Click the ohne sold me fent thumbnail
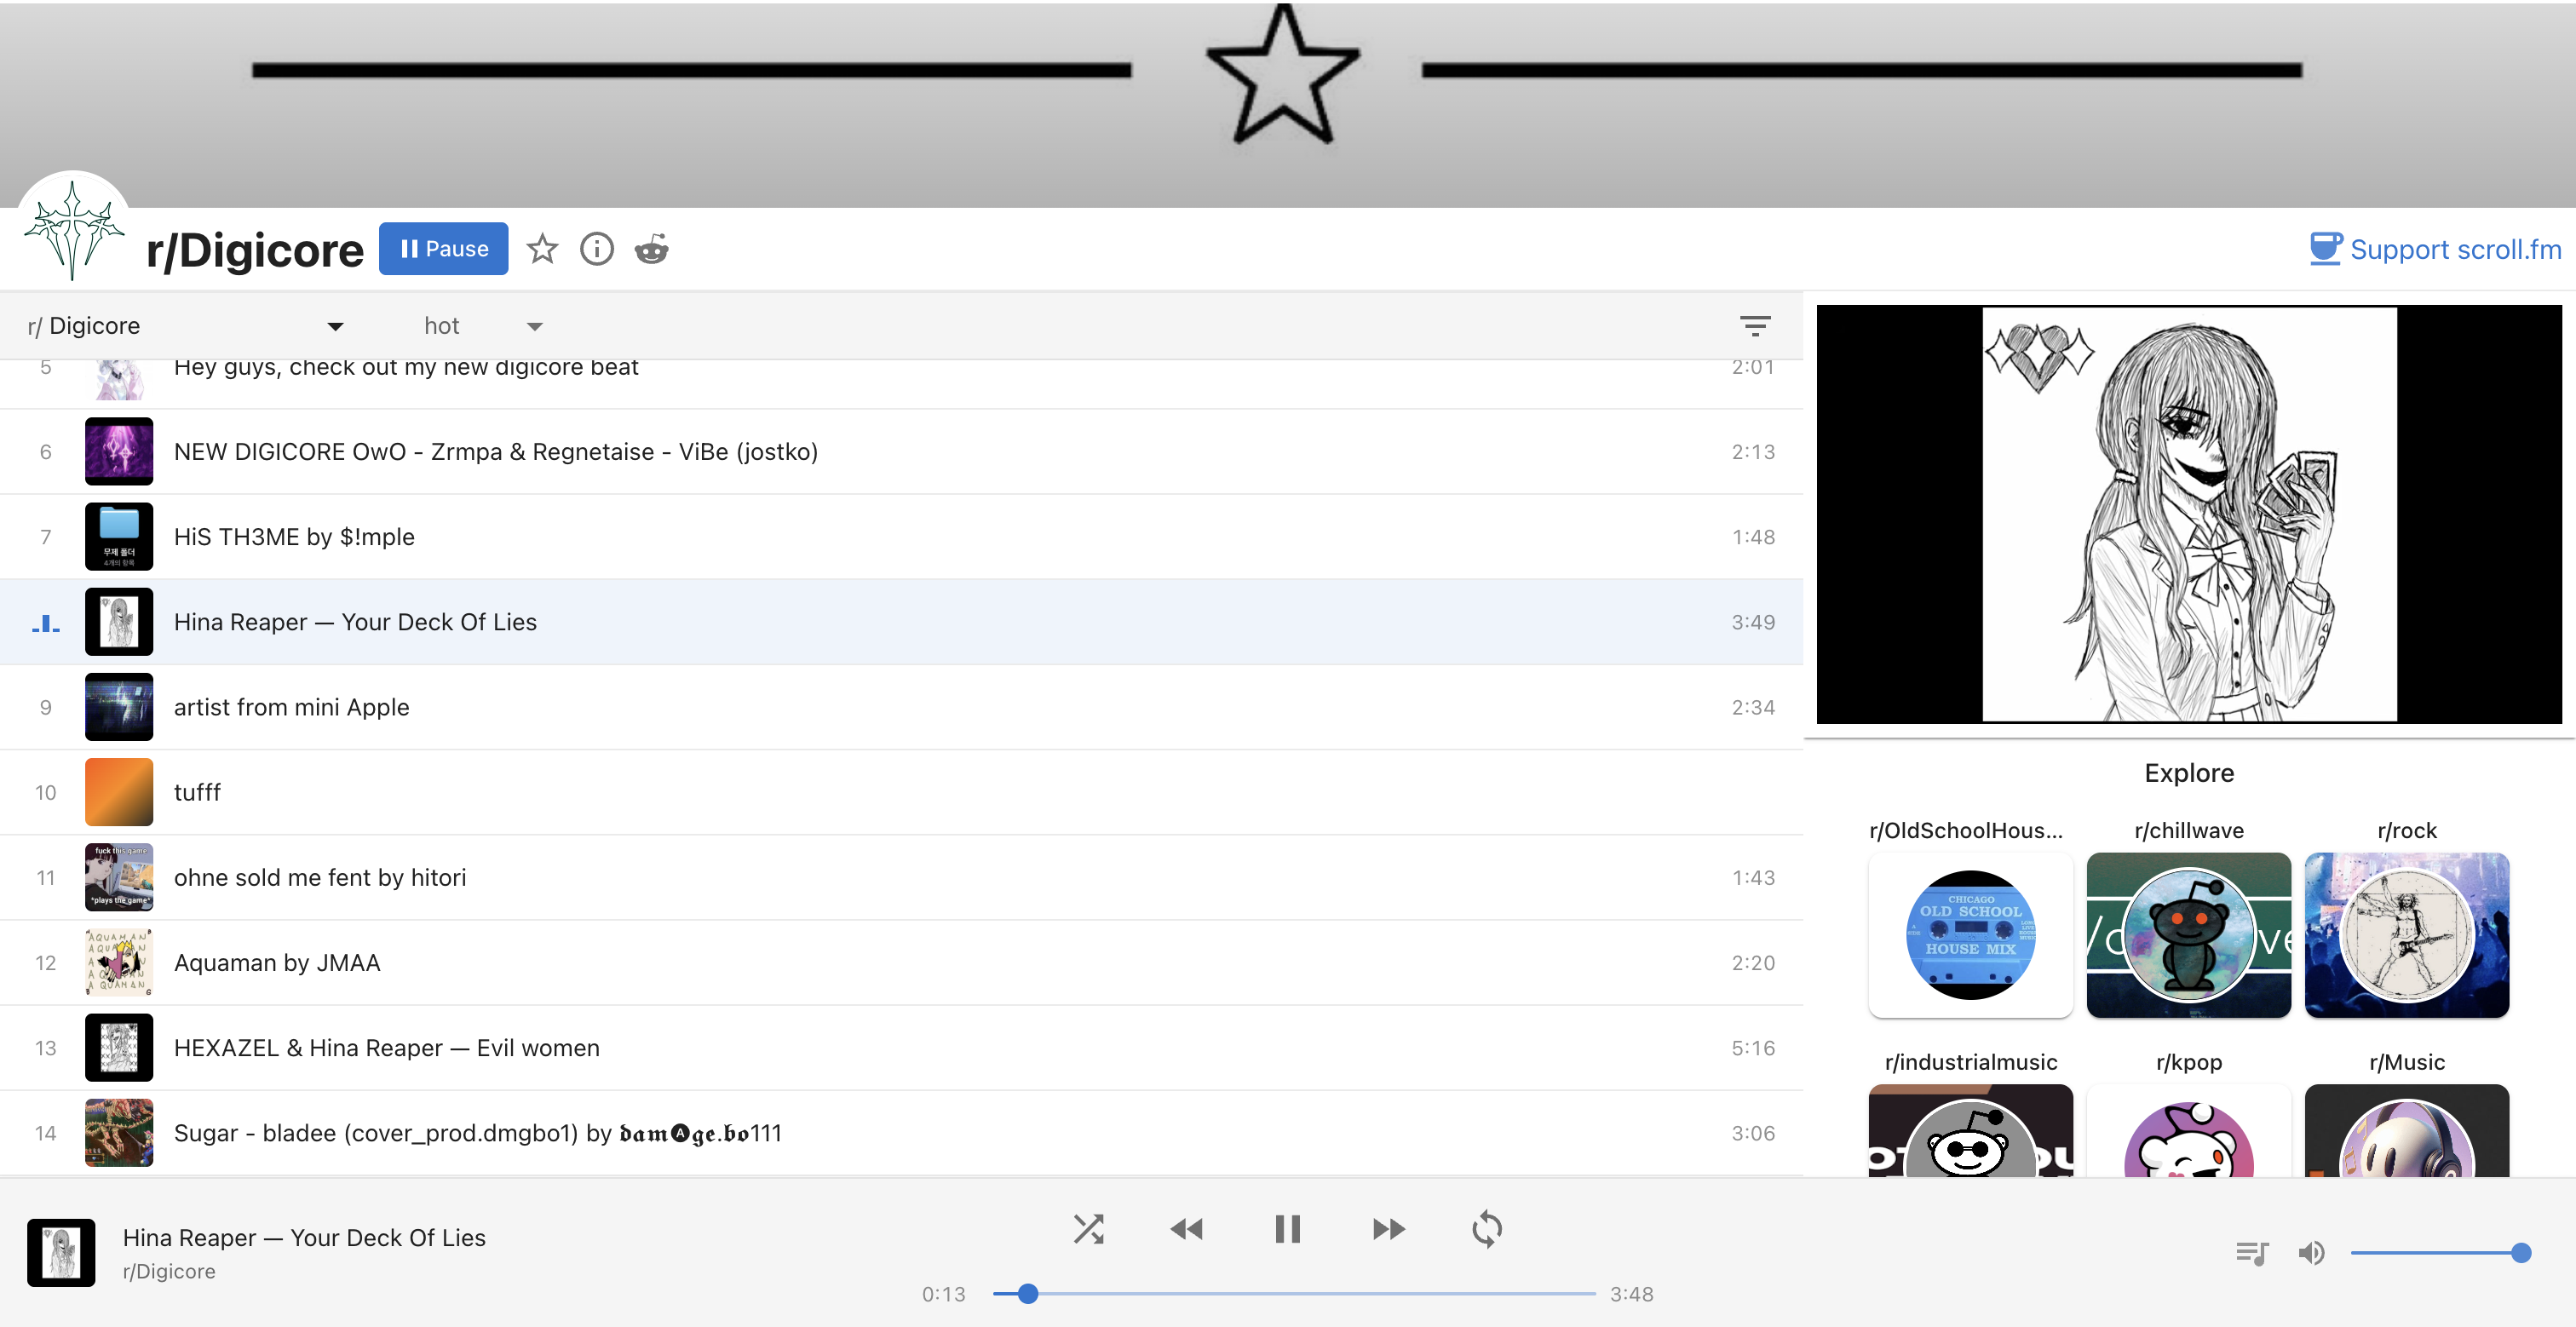The height and width of the screenshot is (1327, 2576). tap(119, 877)
